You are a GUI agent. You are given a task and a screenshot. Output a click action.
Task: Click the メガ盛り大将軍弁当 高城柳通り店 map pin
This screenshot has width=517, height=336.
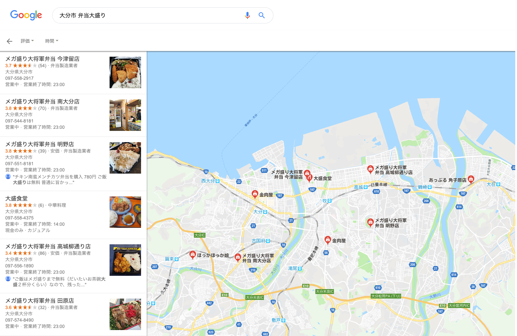point(370,169)
